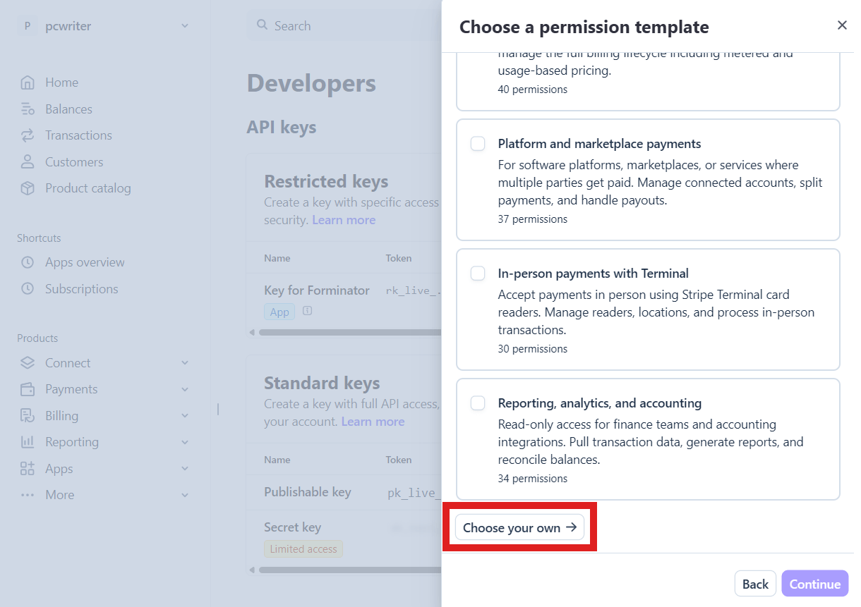Click the Continue button
Screen dimensions: 861x607
(815, 584)
